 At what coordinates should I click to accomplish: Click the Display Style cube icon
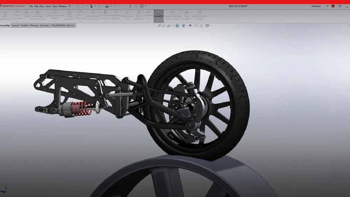(184, 26)
